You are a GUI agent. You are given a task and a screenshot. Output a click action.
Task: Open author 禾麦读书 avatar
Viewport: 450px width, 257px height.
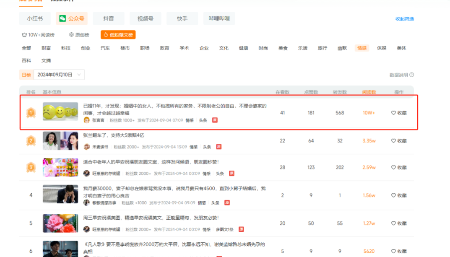pos(86,147)
